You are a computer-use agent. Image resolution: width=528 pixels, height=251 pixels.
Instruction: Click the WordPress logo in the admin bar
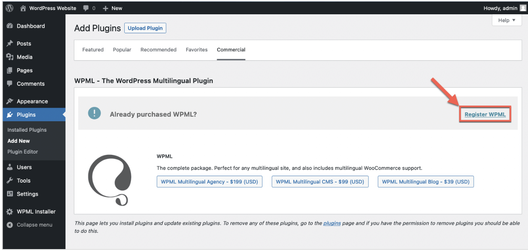tap(9, 8)
